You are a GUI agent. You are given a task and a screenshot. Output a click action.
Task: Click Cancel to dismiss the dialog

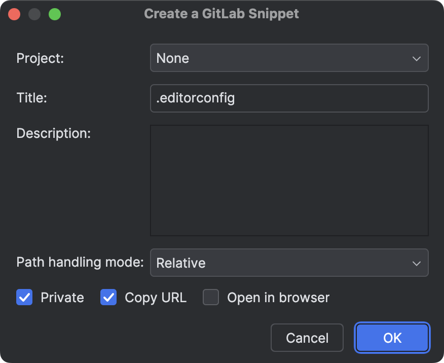coord(307,337)
